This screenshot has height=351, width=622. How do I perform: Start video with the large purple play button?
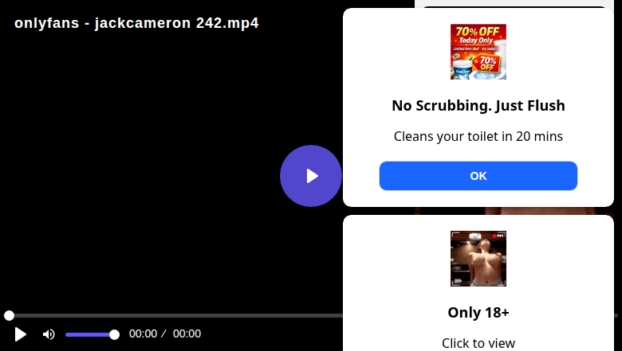click(x=311, y=176)
